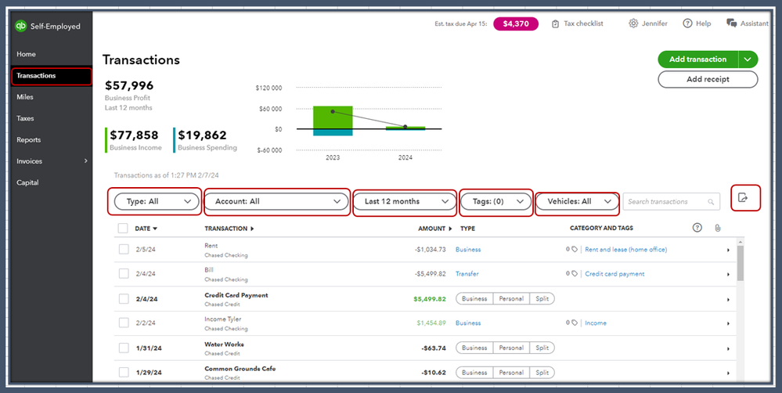This screenshot has width=782, height=393.
Task: Select the Rent transaction checkbox
Action: [x=124, y=250]
